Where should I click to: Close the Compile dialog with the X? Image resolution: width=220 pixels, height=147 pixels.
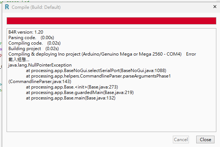pyautogui.click(x=214, y=7)
